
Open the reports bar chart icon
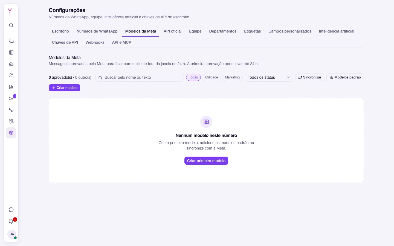11,87
